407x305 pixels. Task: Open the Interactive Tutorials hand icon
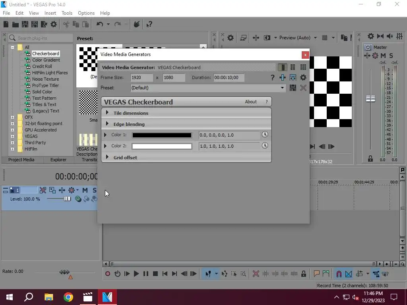(137, 24)
